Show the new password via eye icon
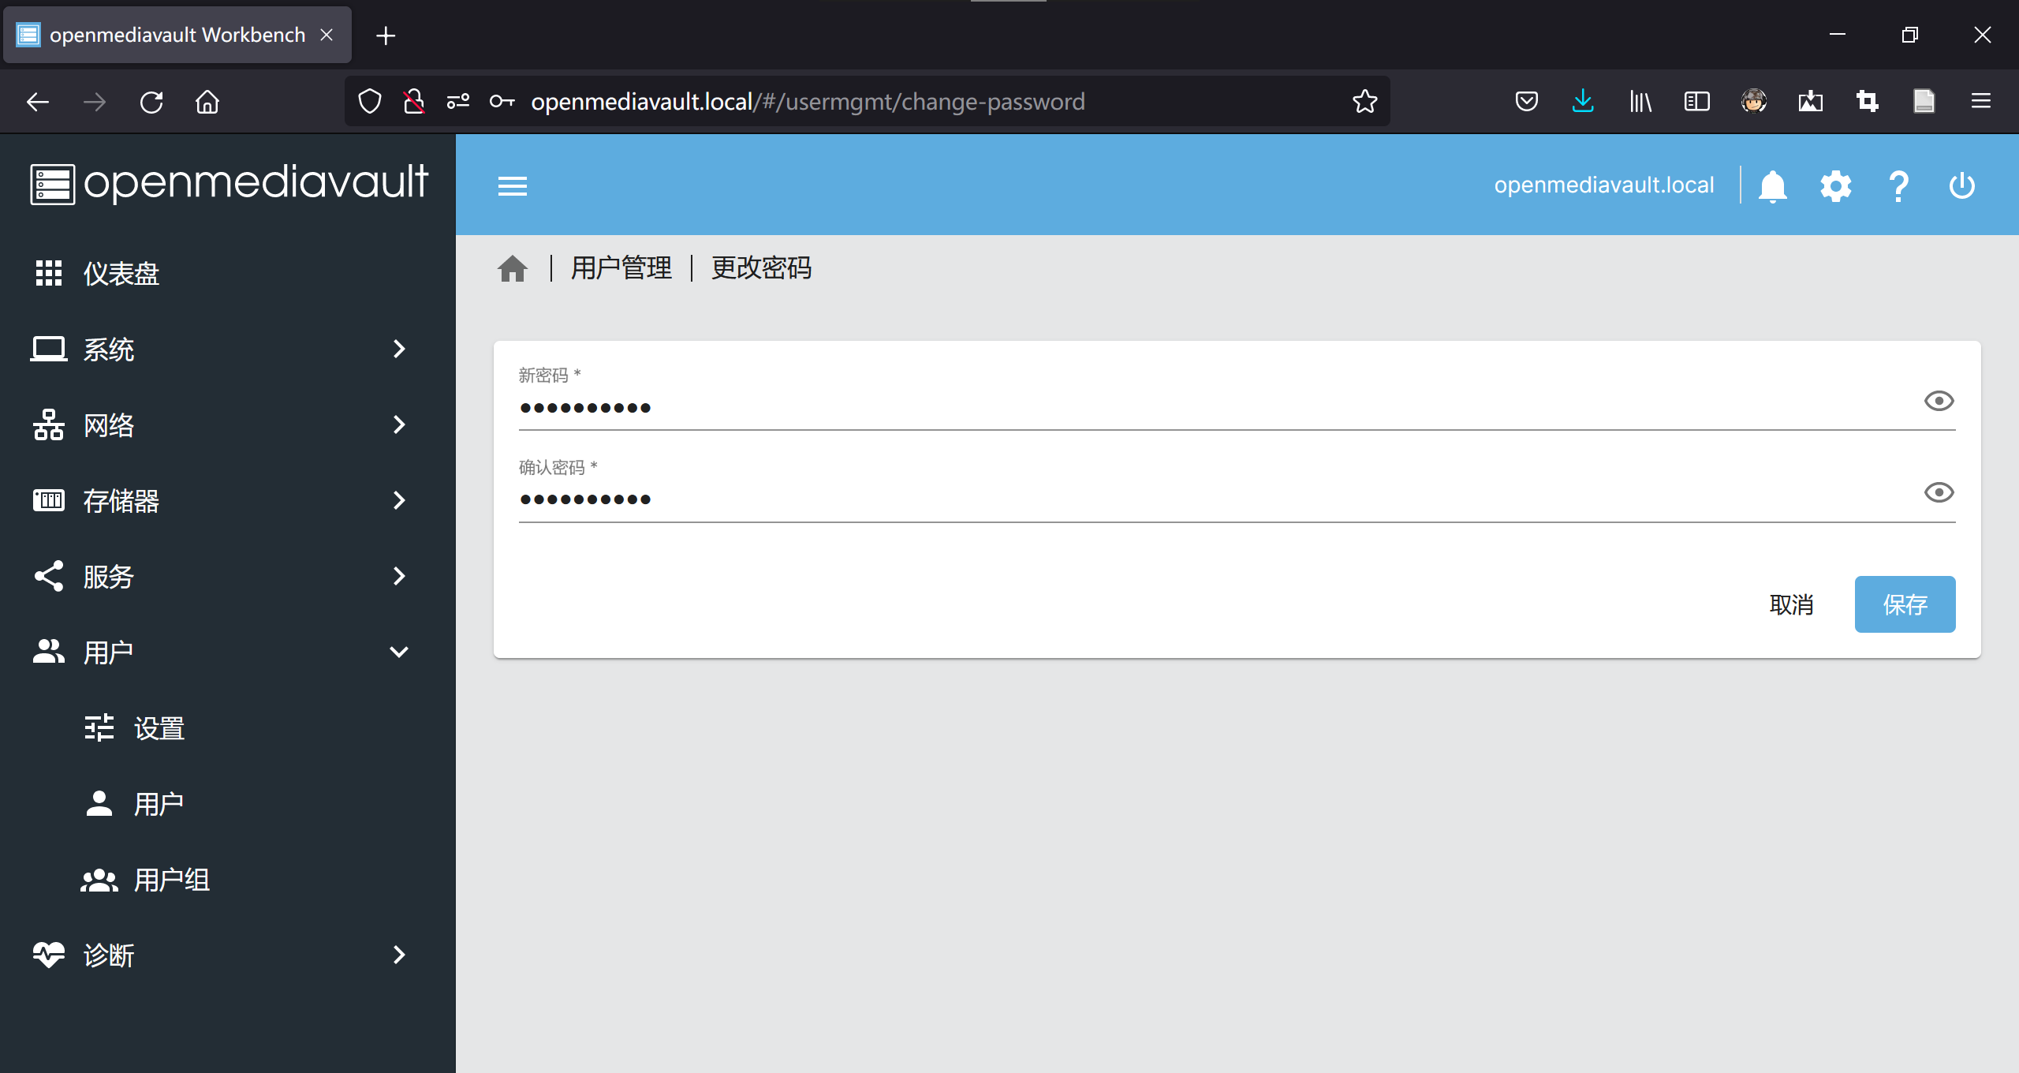 [1939, 401]
